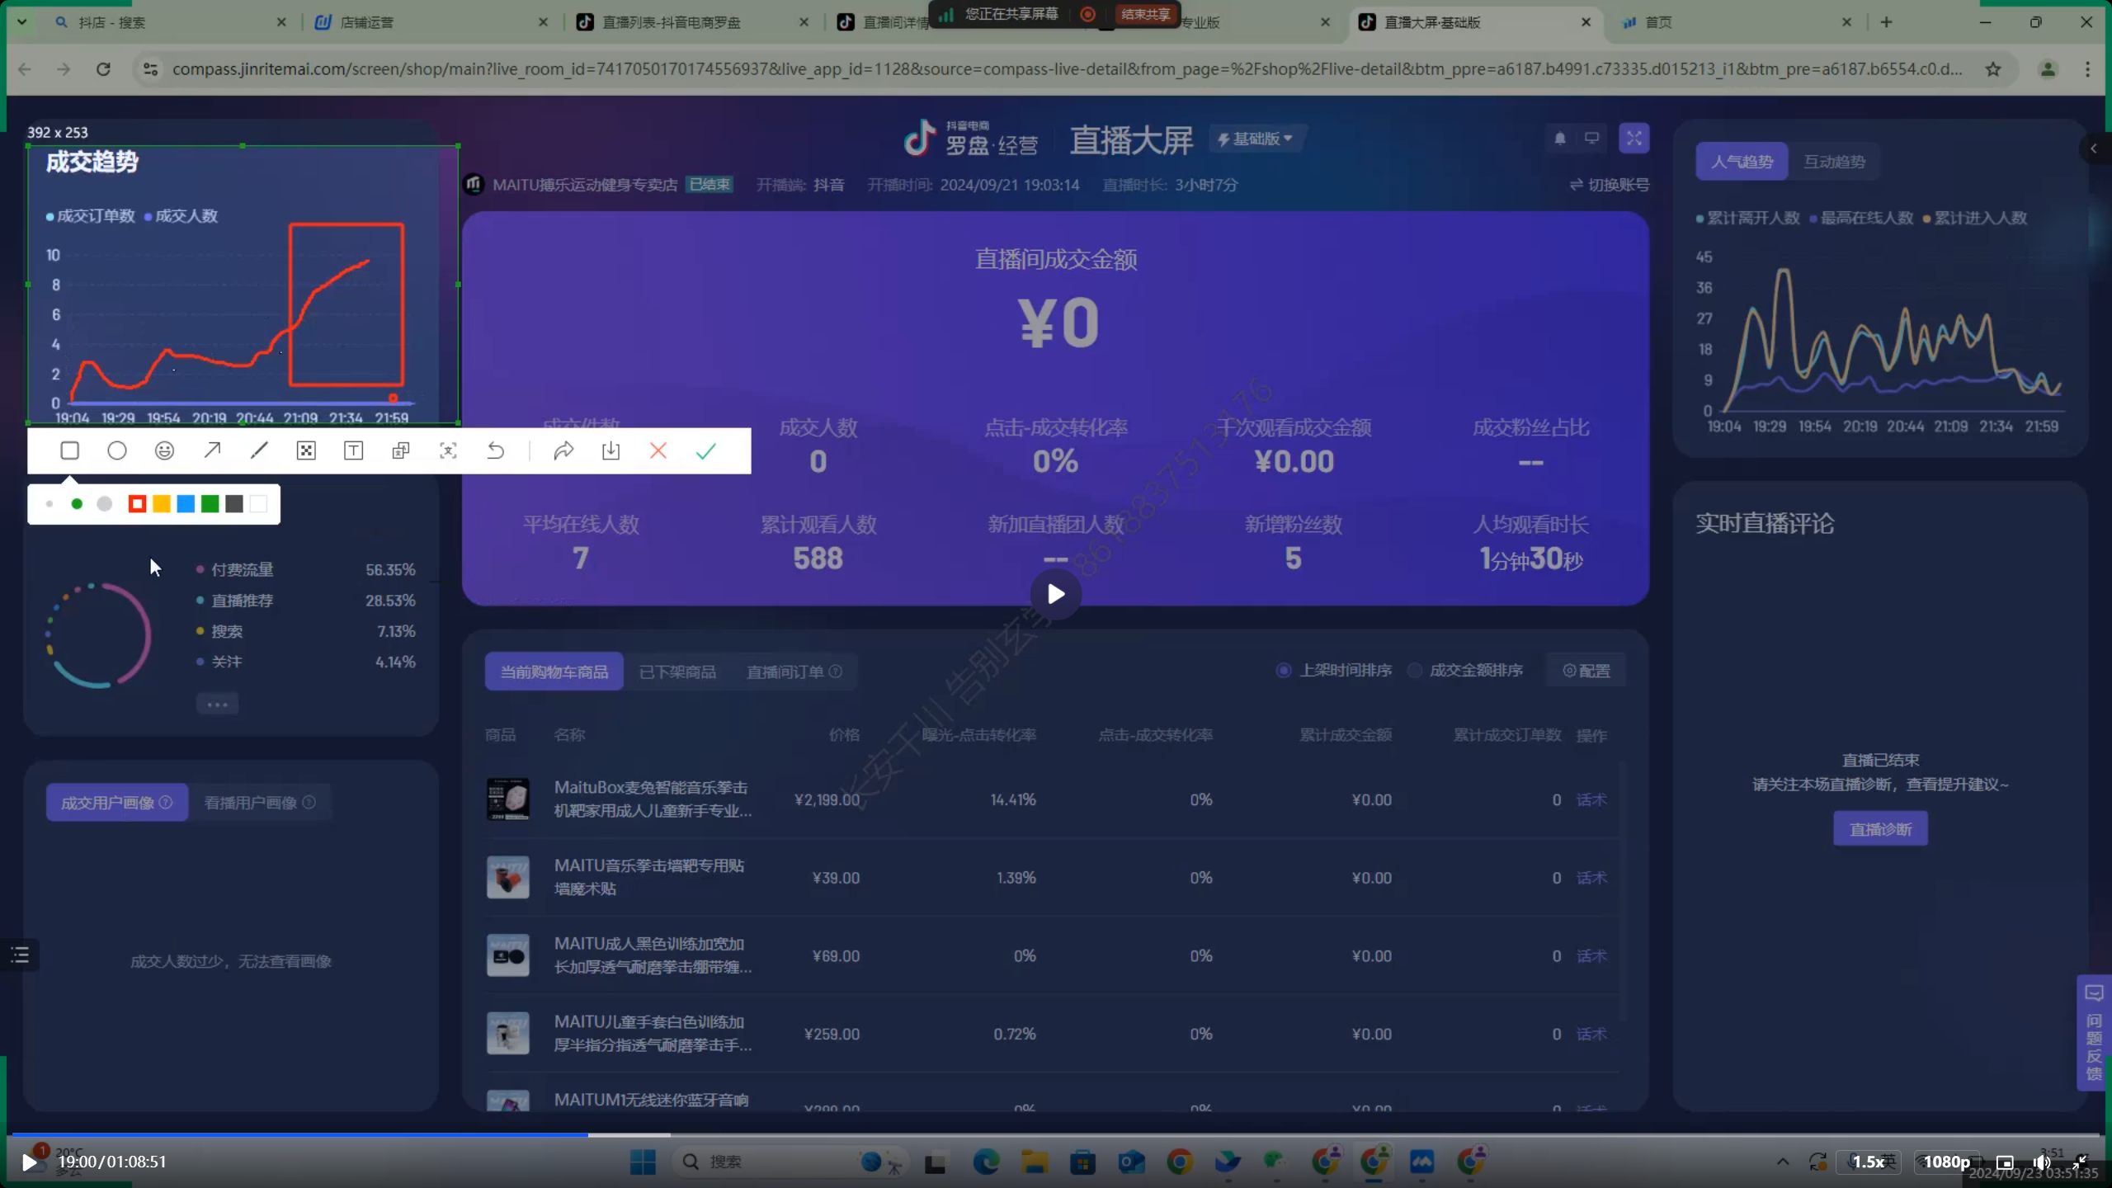Switch to 已下架商品 tab
The image size is (2112, 1188).
[x=677, y=672]
